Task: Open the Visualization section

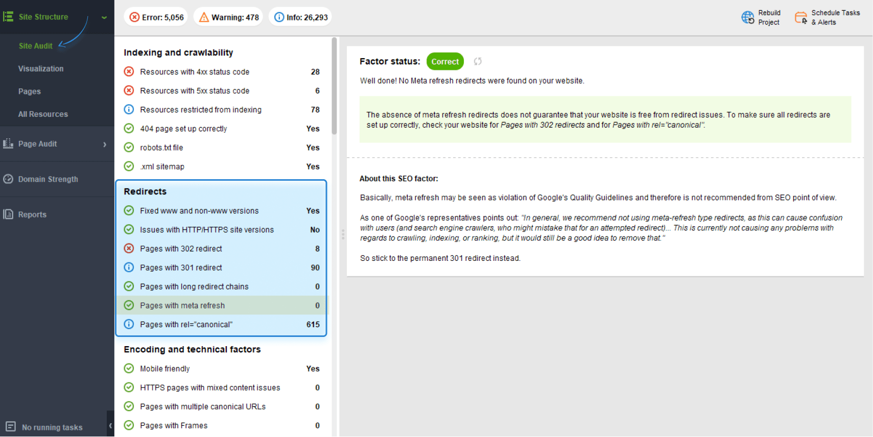Action: tap(41, 69)
